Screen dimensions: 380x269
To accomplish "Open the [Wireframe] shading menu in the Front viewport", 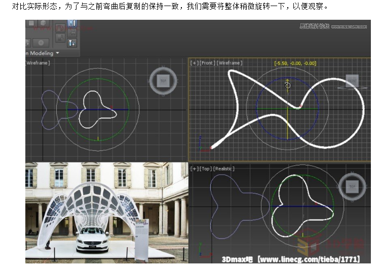I will coord(229,63).
